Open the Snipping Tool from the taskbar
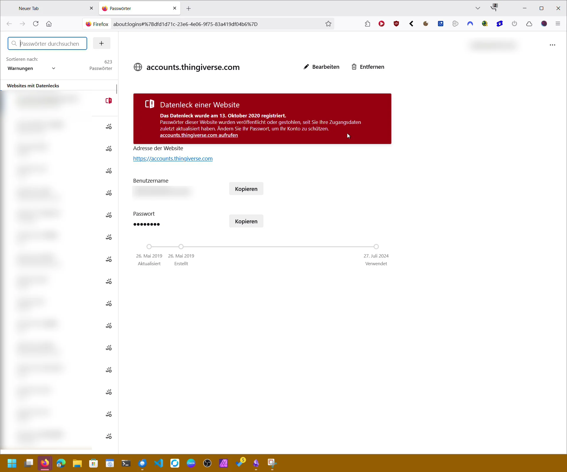 click(272, 463)
